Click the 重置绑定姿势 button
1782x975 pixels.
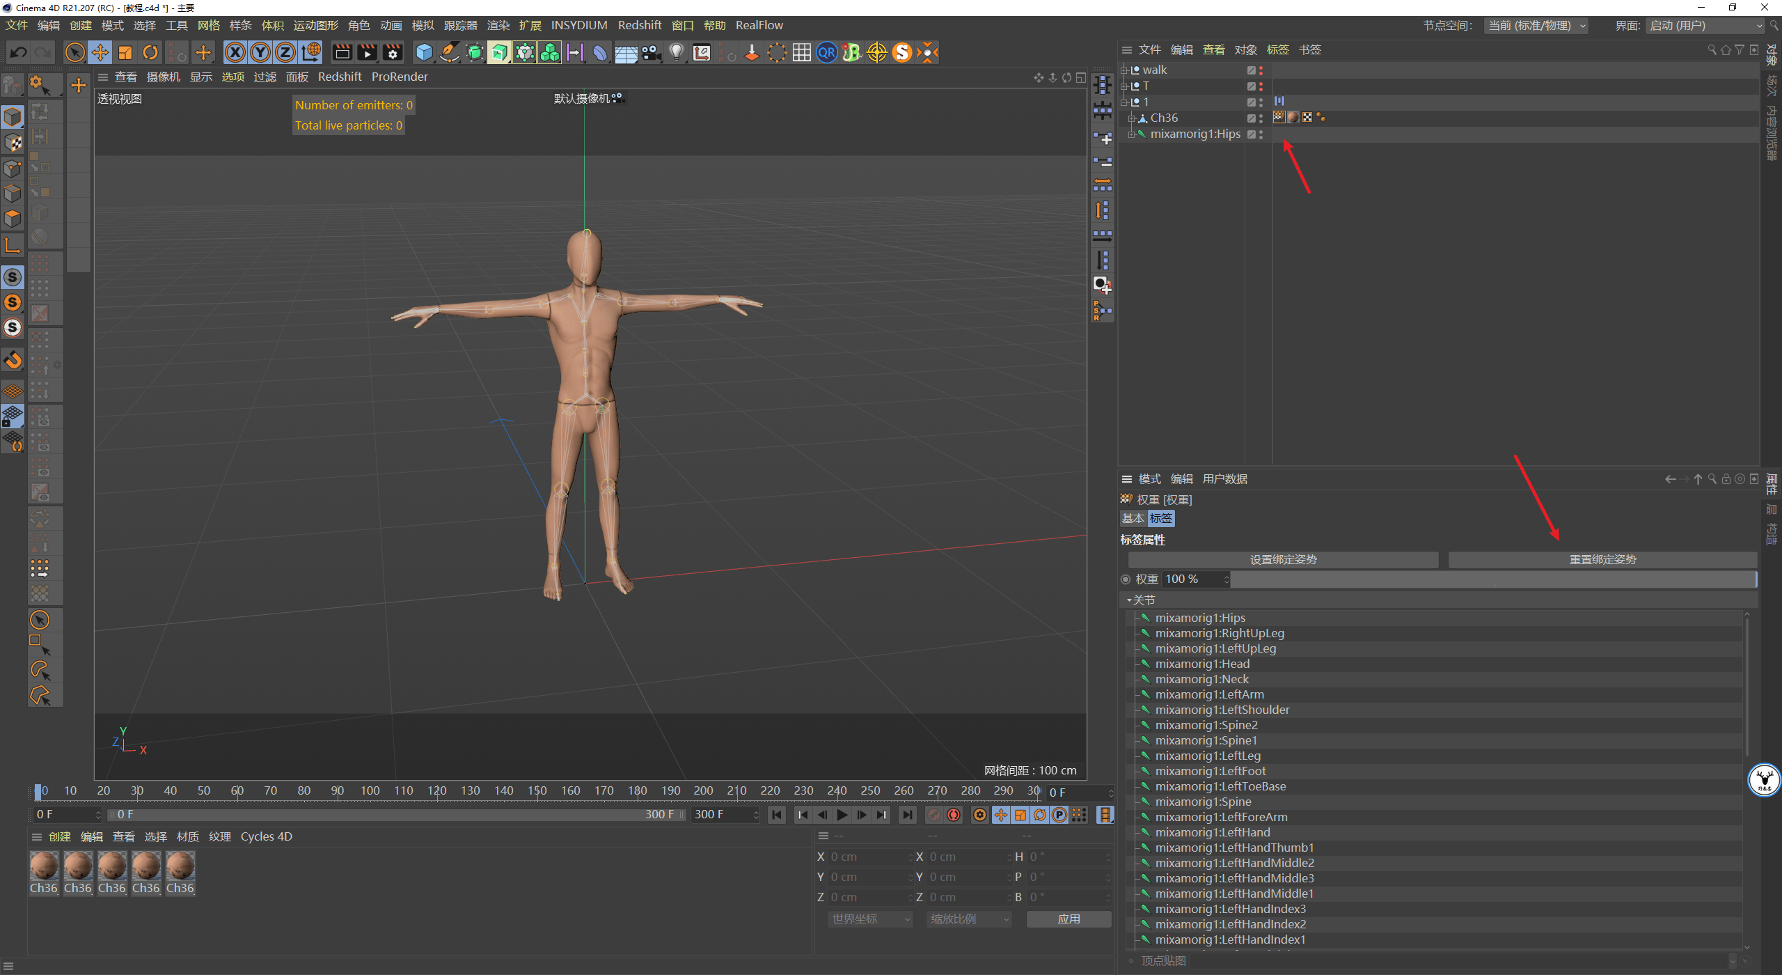(x=1602, y=559)
